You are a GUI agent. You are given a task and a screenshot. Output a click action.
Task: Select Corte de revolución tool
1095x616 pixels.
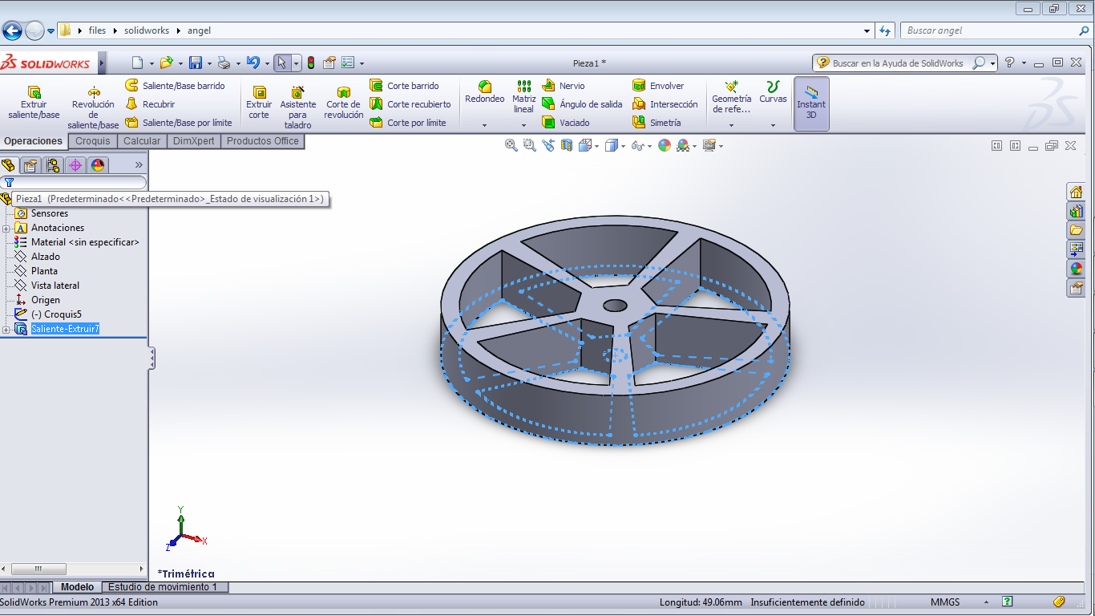point(343,103)
